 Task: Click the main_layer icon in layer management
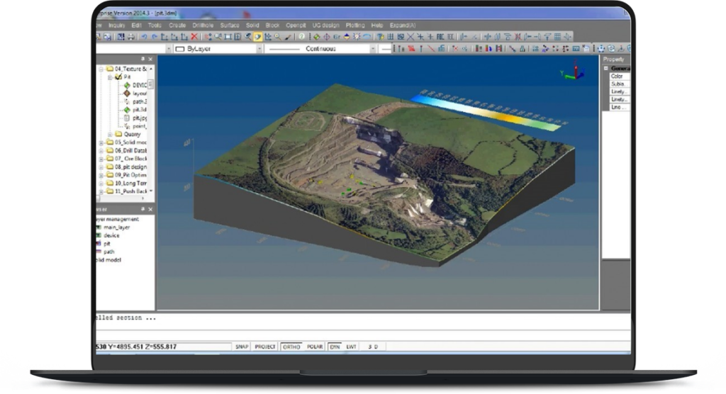pyautogui.click(x=99, y=227)
